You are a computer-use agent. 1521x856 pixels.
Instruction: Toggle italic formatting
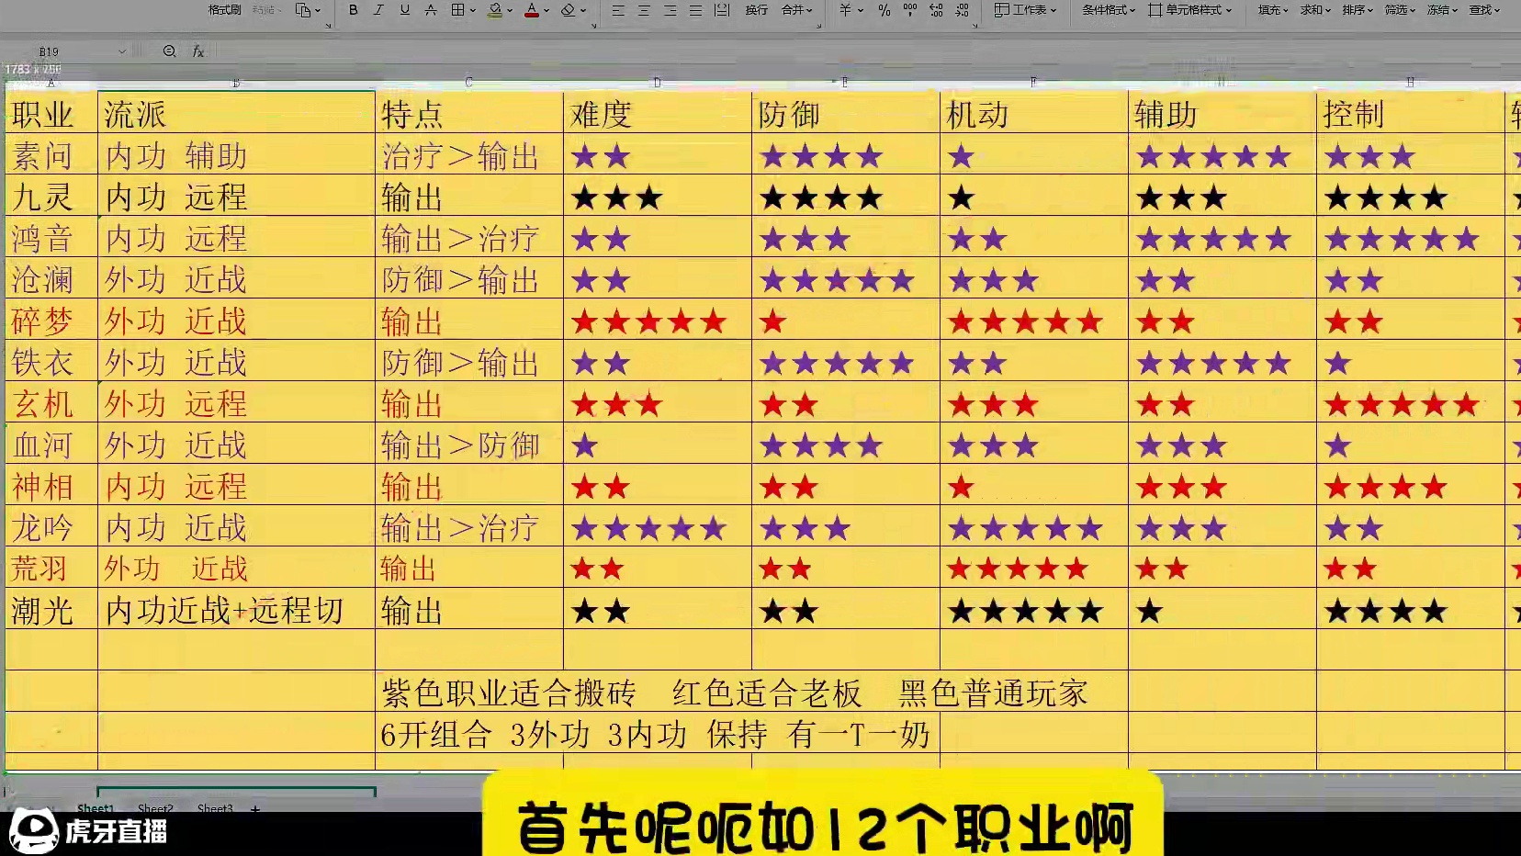point(378,10)
